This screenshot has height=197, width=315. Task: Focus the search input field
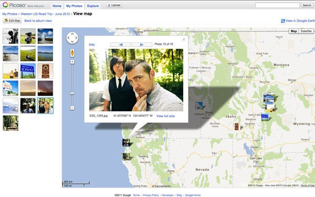(277, 5)
